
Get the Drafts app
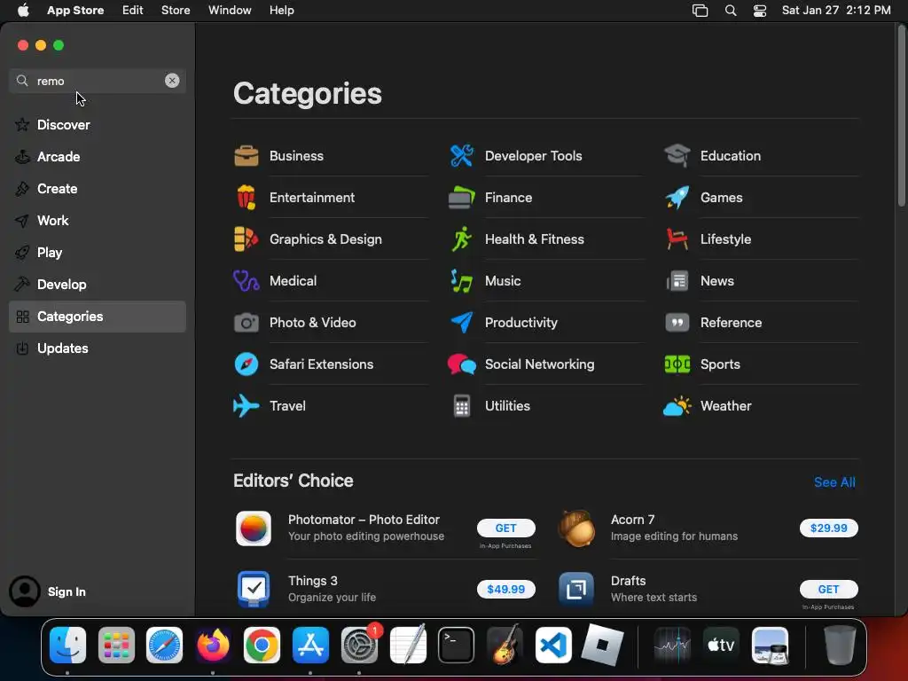(829, 589)
